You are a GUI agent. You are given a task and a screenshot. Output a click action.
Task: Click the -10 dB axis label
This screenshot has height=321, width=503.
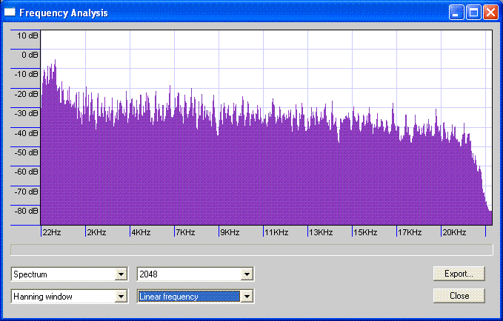point(27,74)
